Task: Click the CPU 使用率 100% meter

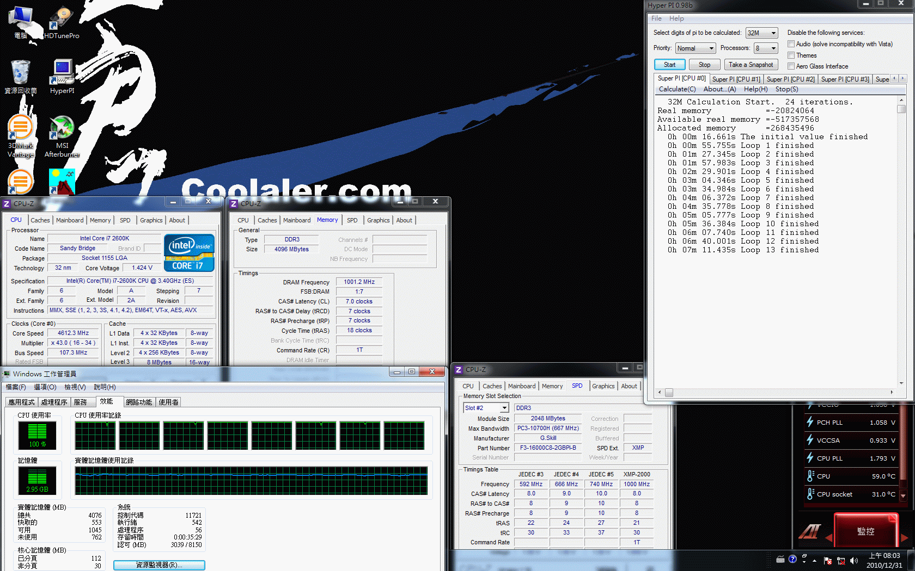Action: point(37,435)
